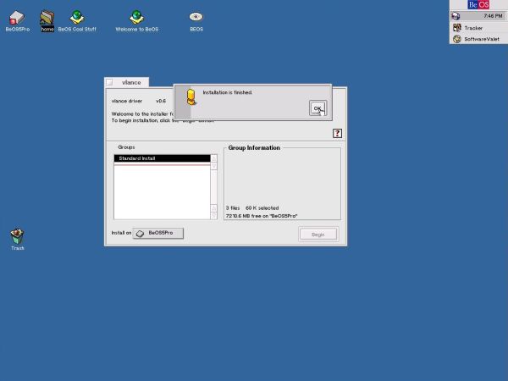This screenshot has height=381, width=508.
Task: Click the up arrow of Groups list scrollbar
Action: click(213, 158)
